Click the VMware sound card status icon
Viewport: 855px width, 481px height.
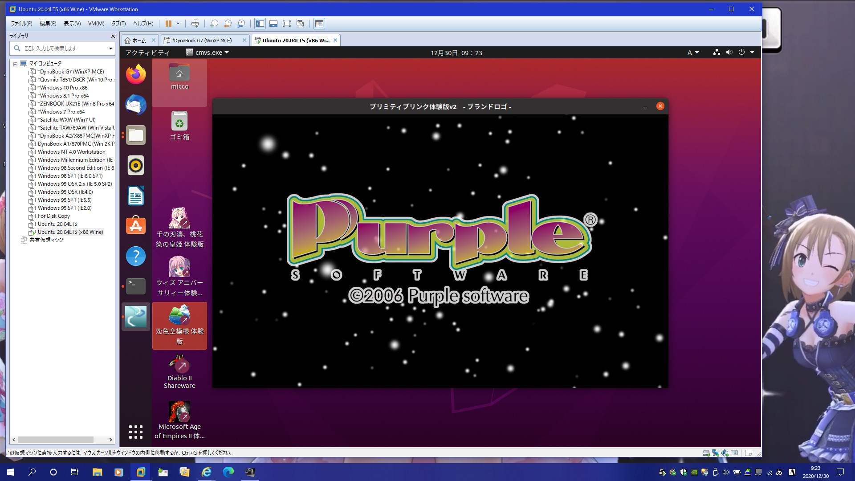pyautogui.click(x=725, y=453)
